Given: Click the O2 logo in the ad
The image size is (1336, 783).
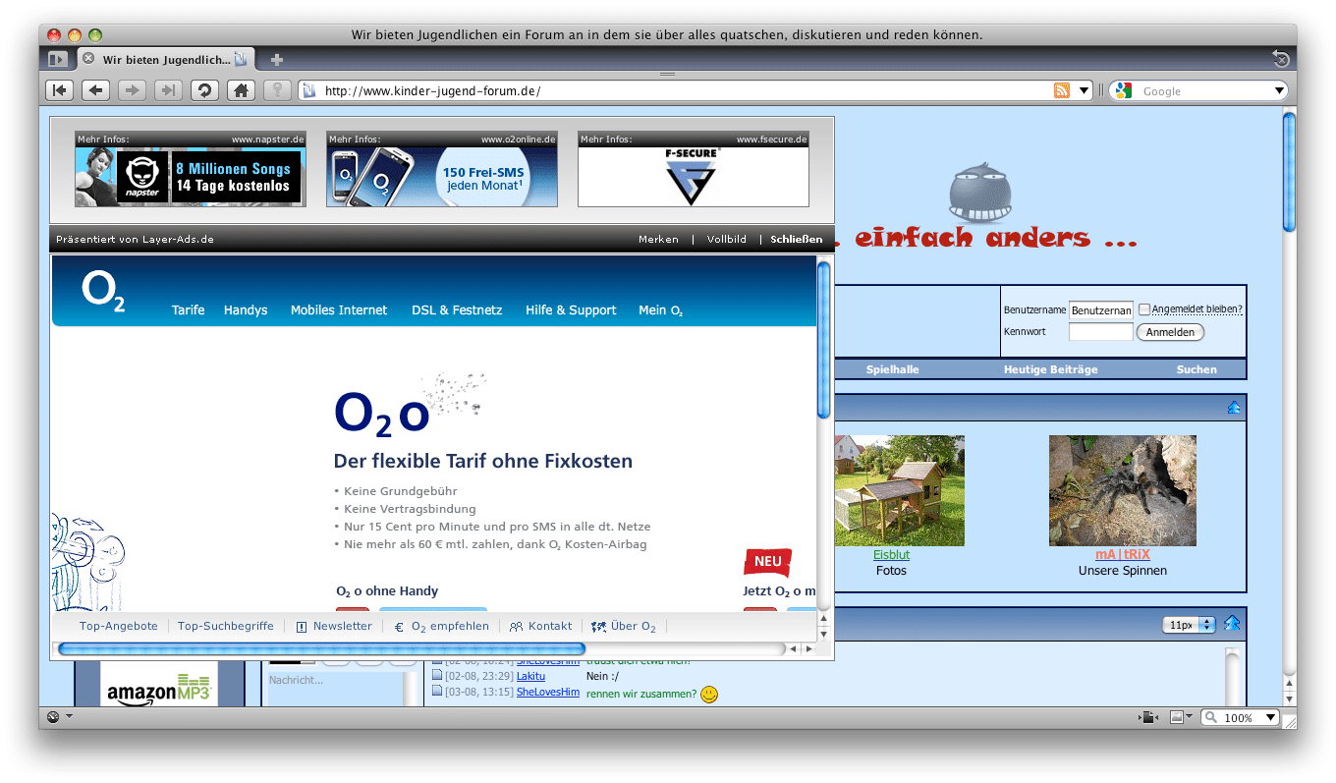Looking at the screenshot, I should click(x=103, y=292).
